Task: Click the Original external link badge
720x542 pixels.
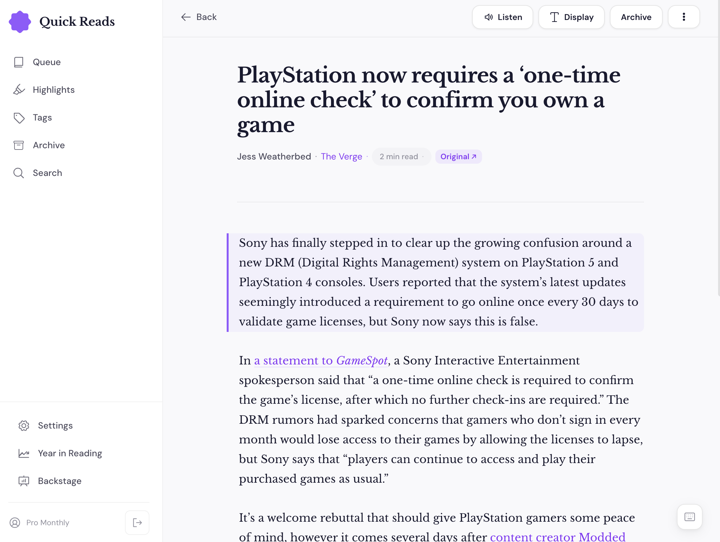Action: click(x=458, y=157)
